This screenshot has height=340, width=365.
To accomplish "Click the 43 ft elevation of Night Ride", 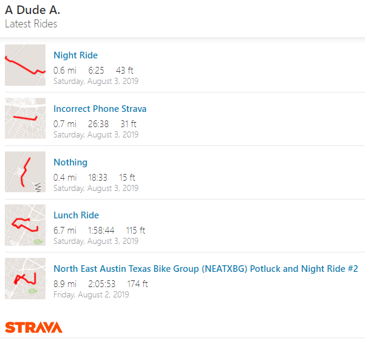I will point(125,71).
